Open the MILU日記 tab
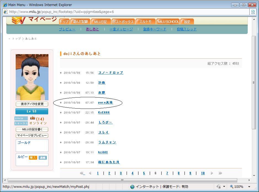The image size is (259, 192). point(100,22)
